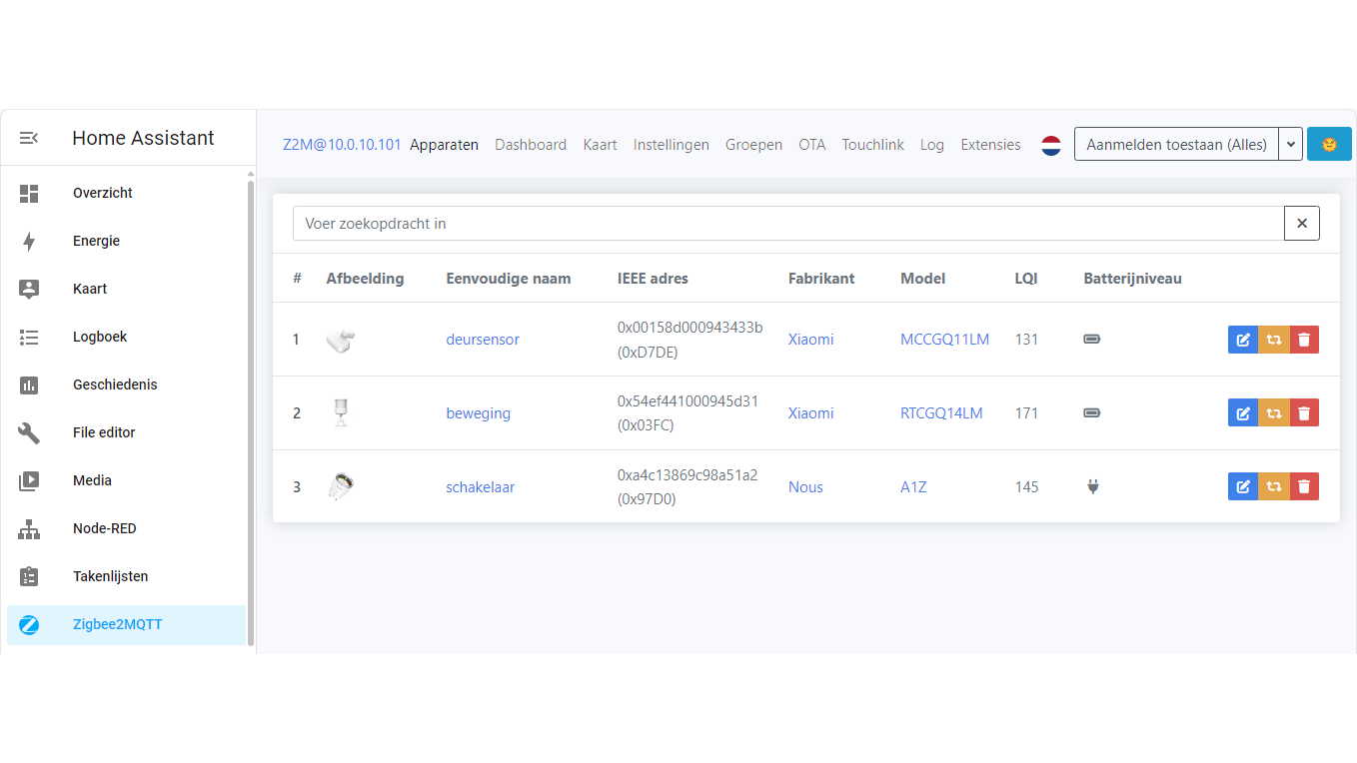
Task: Sort by Eenvoudige naam column header
Action: [509, 279]
